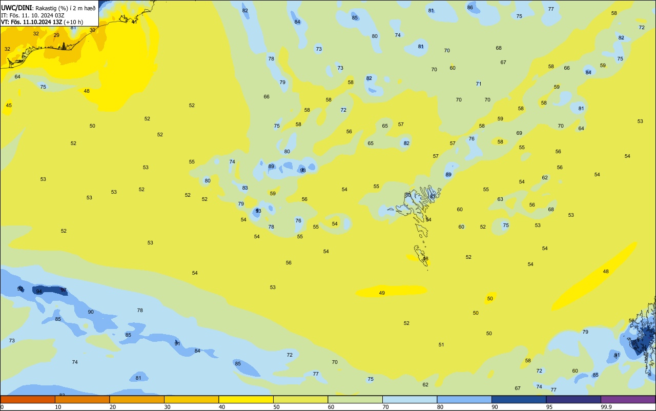This screenshot has height=411, width=656.
Task: Select the map value '94' in the dark blue patch
Action: click(x=39, y=292)
